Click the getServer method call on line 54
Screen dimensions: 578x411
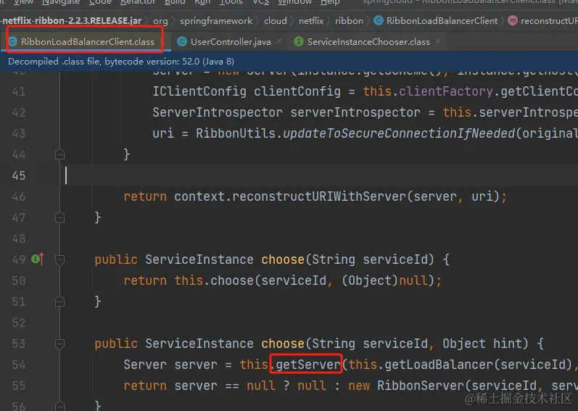pos(308,365)
